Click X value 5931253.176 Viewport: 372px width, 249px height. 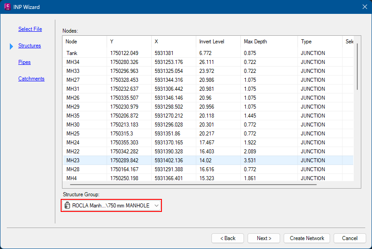(x=169, y=62)
